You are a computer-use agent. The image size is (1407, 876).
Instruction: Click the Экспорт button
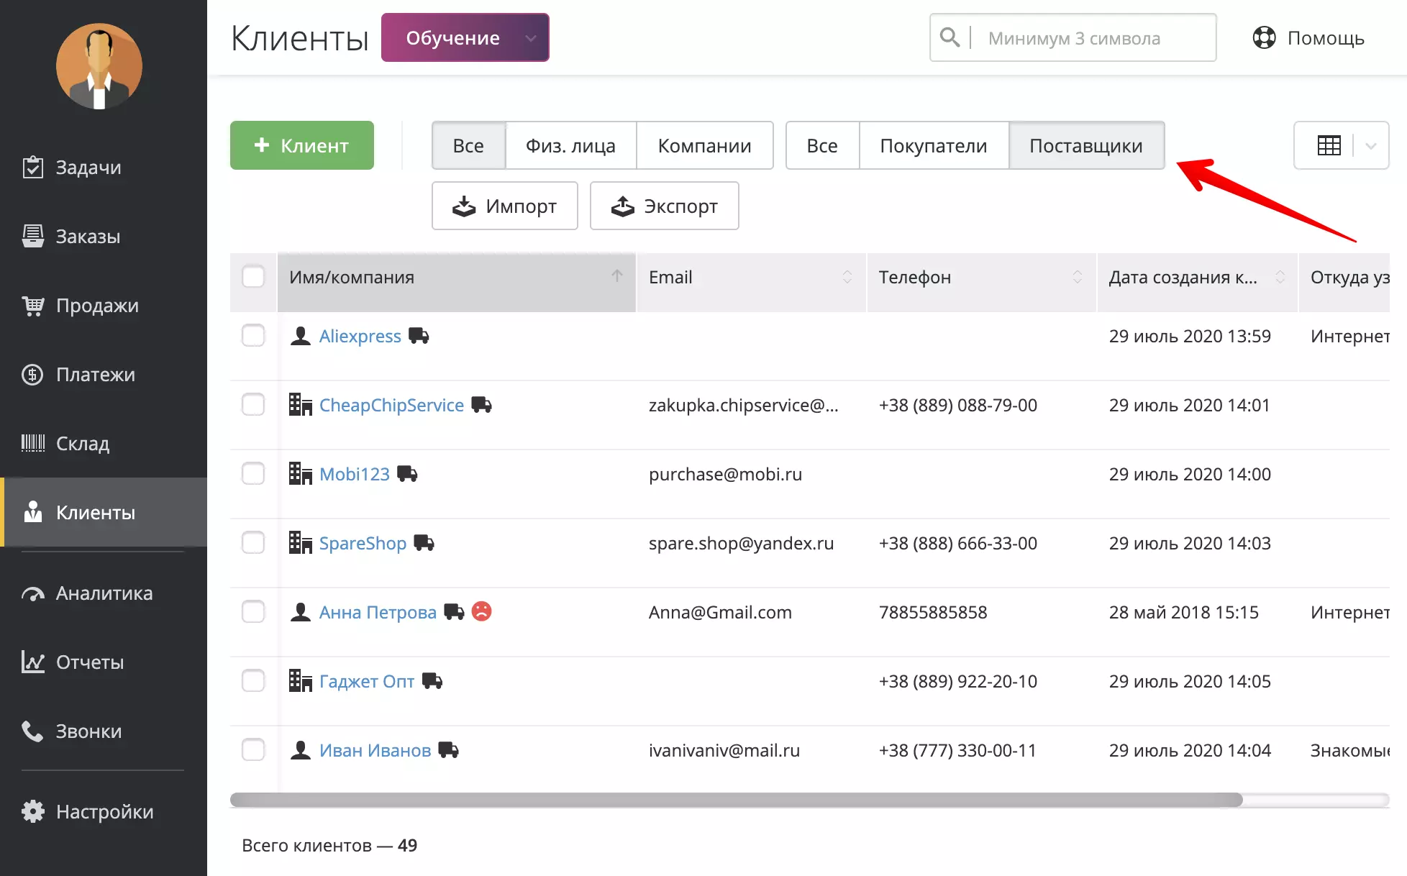click(x=665, y=206)
